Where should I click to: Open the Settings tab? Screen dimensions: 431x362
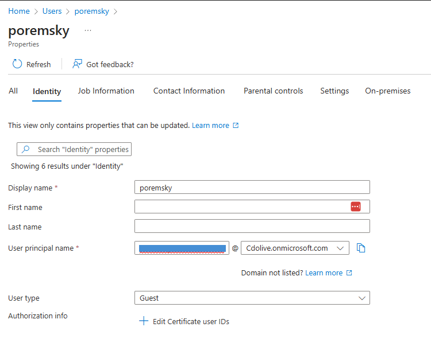pos(334,91)
